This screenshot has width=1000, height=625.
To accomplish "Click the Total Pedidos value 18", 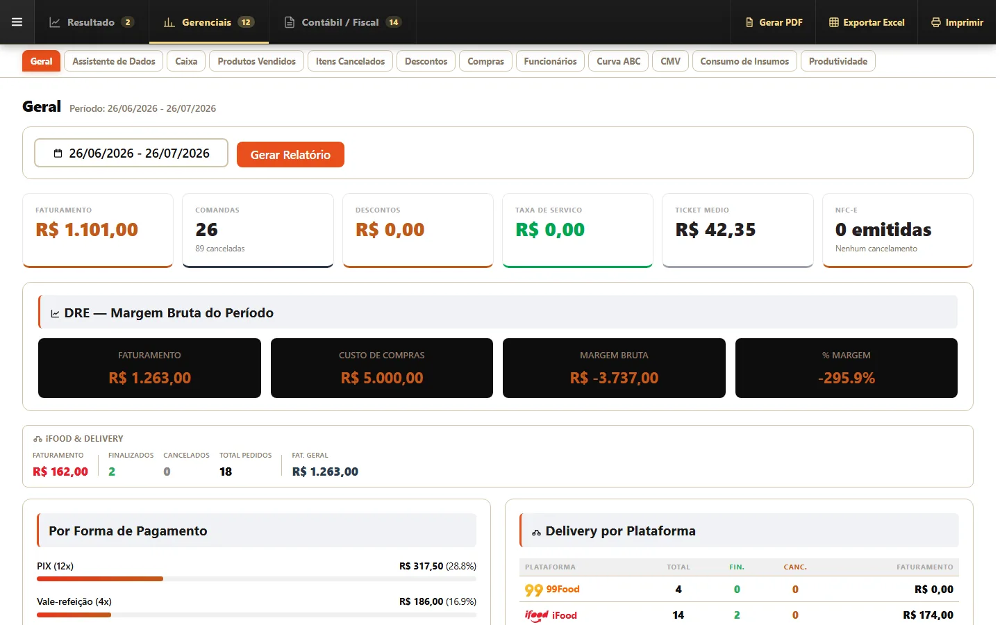I will point(226,472).
